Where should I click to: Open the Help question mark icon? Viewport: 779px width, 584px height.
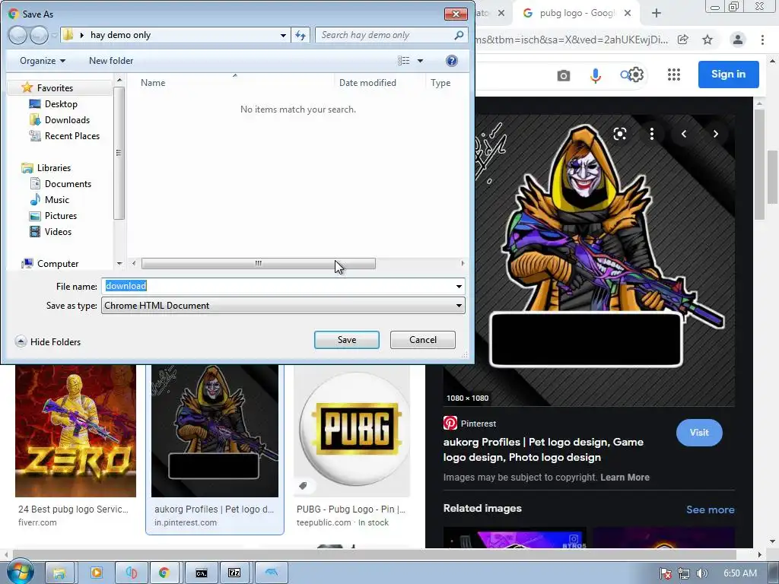[452, 61]
